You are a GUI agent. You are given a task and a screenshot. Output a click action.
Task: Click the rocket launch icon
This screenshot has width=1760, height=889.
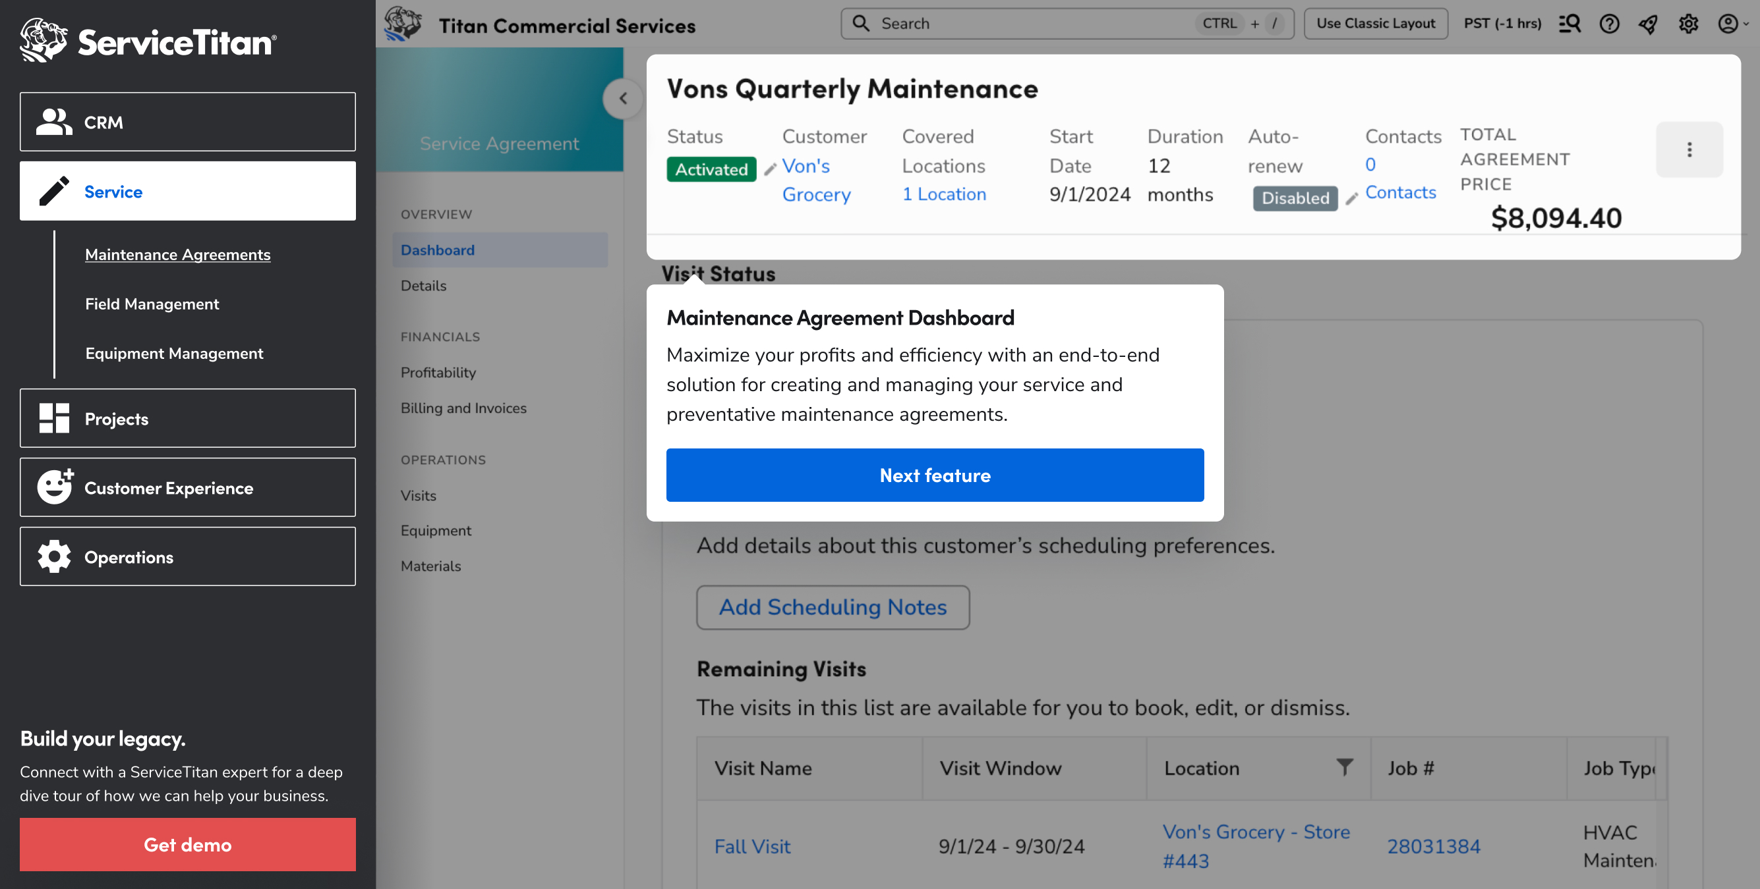tap(1648, 24)
